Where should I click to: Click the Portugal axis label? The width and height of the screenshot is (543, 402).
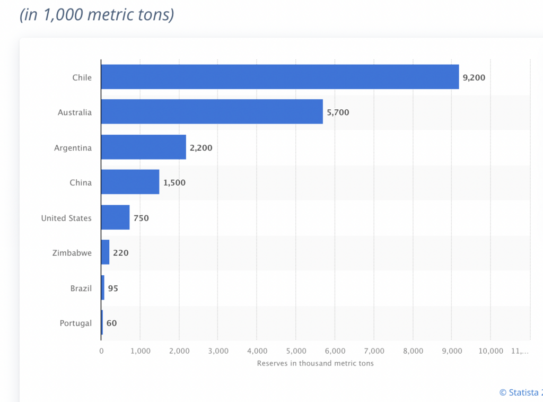tap(75, 323)
